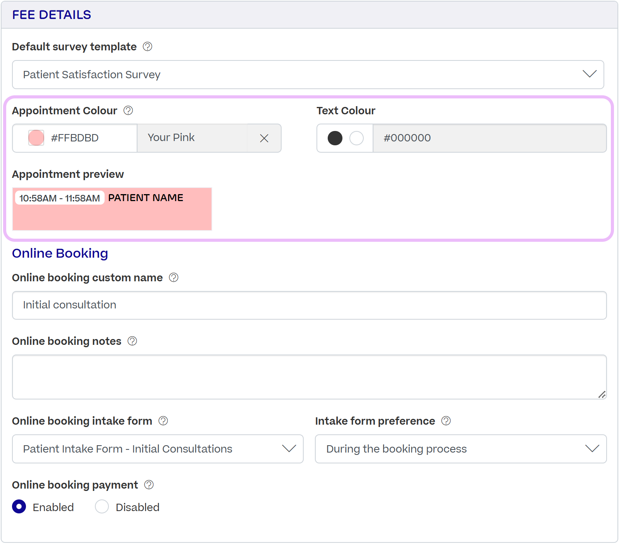The width and height of the screenshot is (619, 544).
Task: Choose the white text colour option
Action: point(356,138)
